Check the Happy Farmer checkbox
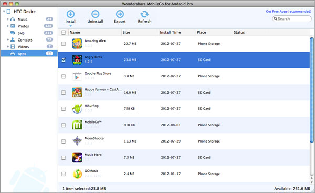 coord(64,93)
